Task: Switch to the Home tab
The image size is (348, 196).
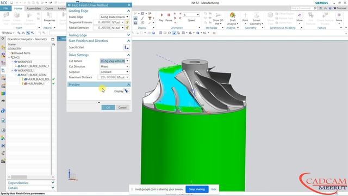Action: [x=18, y=9]
